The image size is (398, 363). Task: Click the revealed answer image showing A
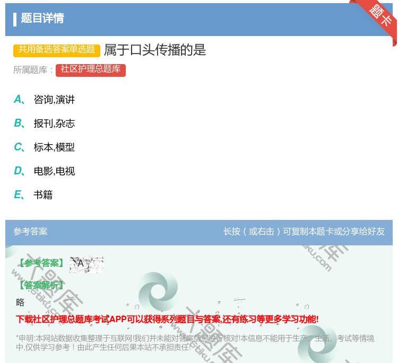point(86,263)
